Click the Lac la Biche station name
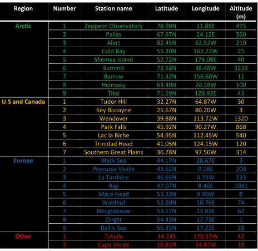Screen dimensions: 258x251 click(x=113, y=135)
